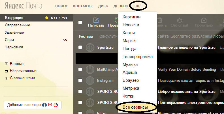Click the blue @ Mail.ru icon
The height and width of the screenshot is (114, 224).
pyautogui.click(x=44, y=105)
